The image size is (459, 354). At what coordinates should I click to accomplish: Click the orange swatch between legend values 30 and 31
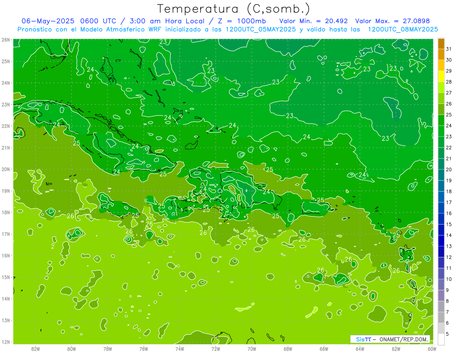coord(441,55)
